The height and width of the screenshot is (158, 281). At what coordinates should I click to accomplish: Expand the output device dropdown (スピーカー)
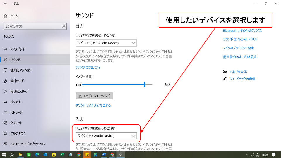[x=106, y=43]
